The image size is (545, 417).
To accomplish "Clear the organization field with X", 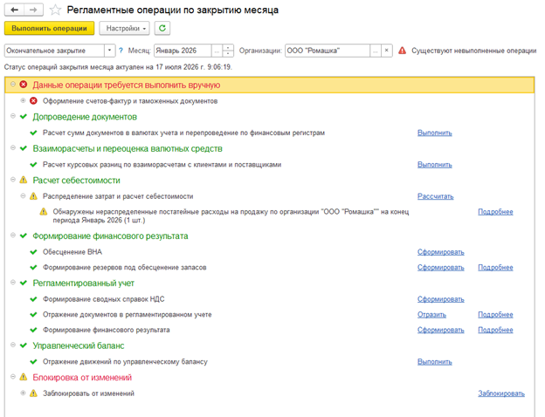I will [387, 51].
